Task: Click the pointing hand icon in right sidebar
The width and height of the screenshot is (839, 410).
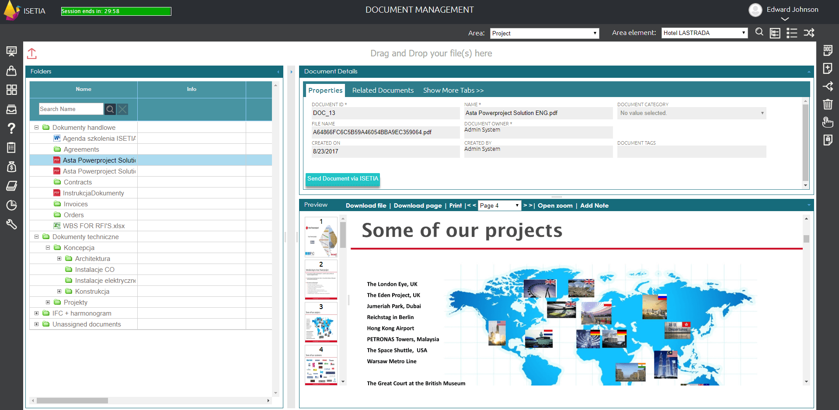Action: coord(828,122)
